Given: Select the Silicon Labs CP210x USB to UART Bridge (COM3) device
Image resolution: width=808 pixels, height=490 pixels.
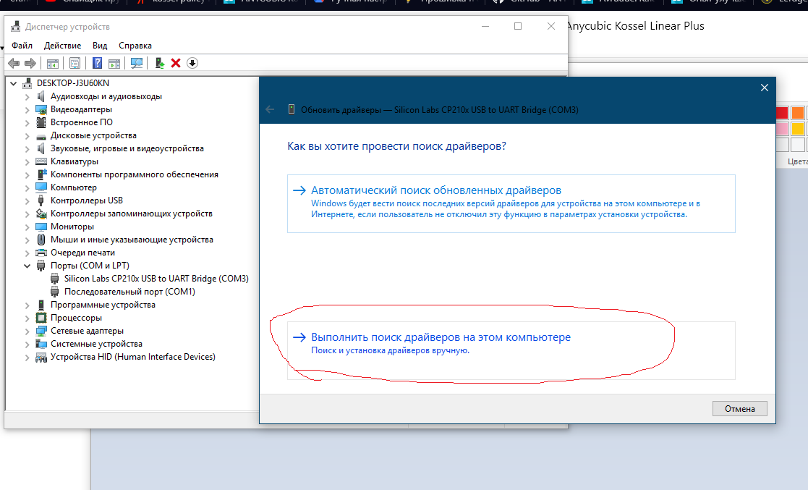Looking at the screenshot, I should 156,279.
